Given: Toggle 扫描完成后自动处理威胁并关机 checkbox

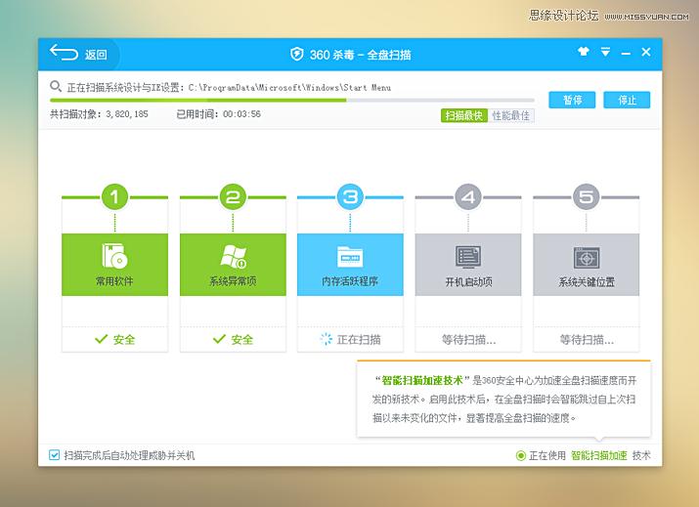Looking at the screenshot, I should [x=55, y=455].
